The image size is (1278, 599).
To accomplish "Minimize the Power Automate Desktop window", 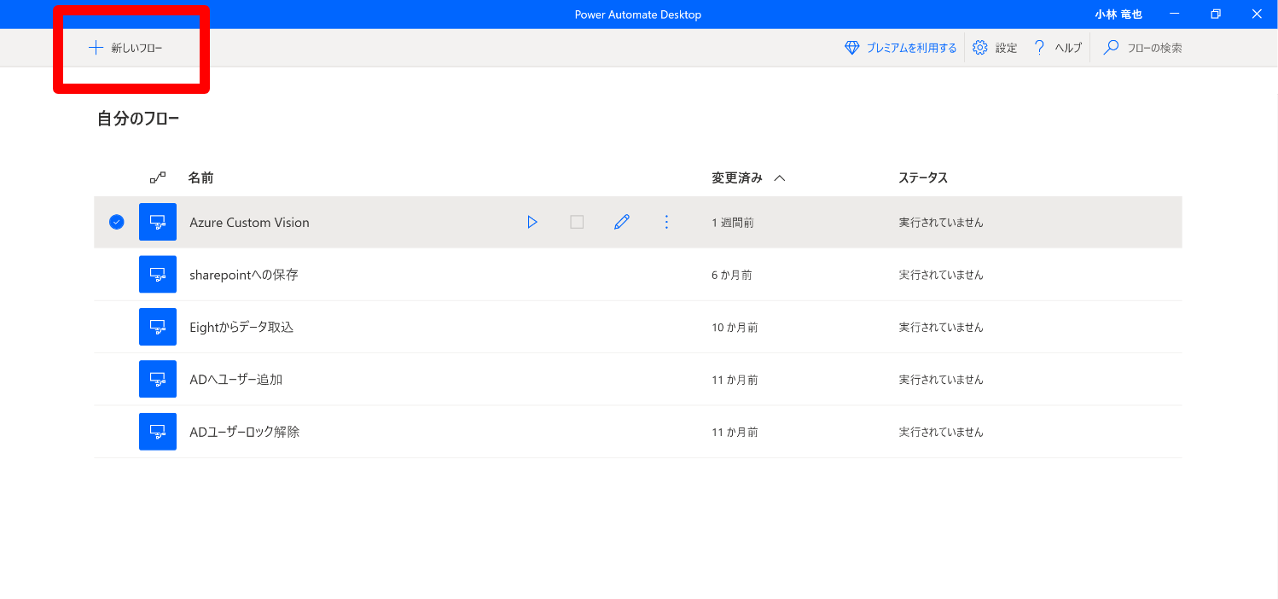I will tap(1175, 14).
